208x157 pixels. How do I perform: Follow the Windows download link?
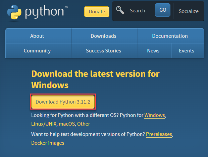[155, 115]
